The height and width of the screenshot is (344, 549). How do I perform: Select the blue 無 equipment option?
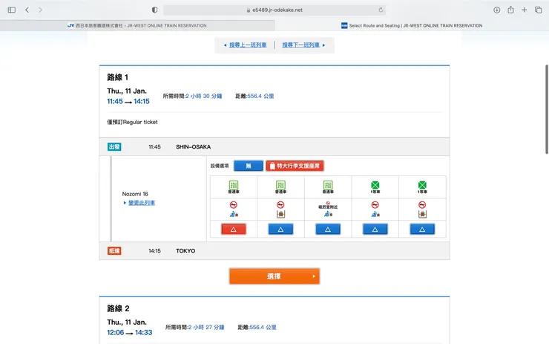249,166
